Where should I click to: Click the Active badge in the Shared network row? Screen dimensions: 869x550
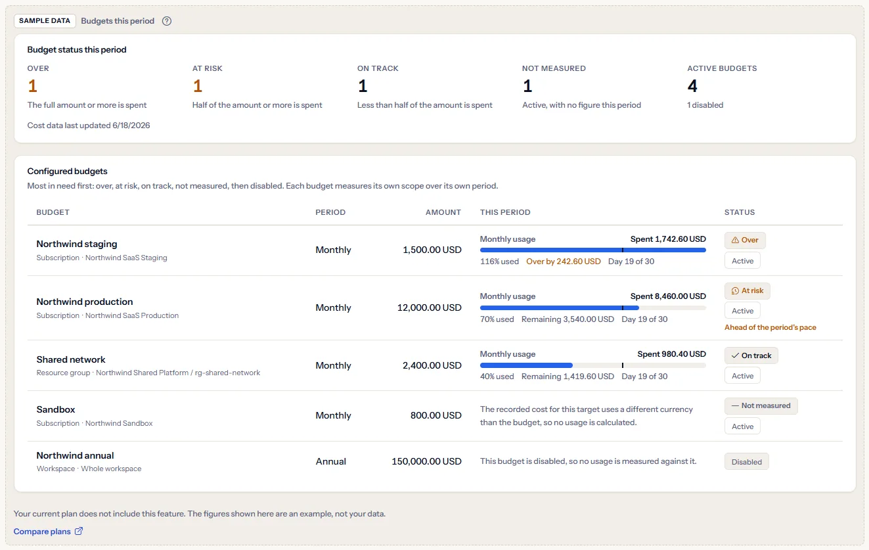point(743,376)
